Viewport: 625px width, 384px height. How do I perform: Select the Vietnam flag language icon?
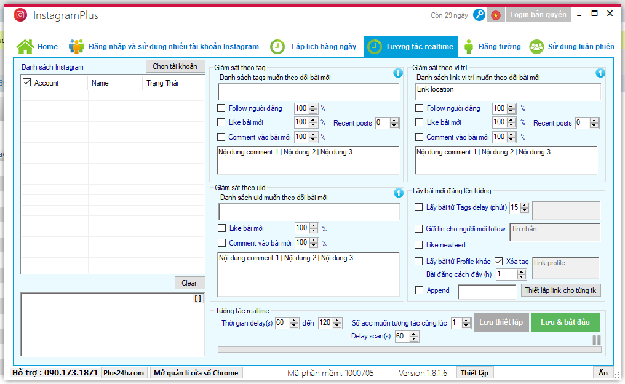tap(495, 15)
